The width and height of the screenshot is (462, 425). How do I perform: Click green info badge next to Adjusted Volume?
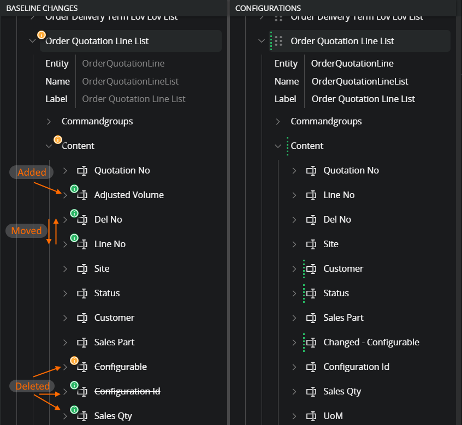[74, 189]
